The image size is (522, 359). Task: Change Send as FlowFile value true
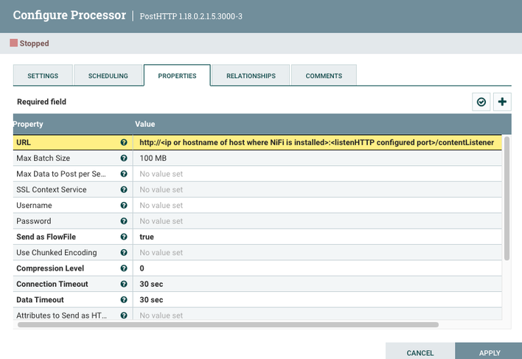[317, 237]
